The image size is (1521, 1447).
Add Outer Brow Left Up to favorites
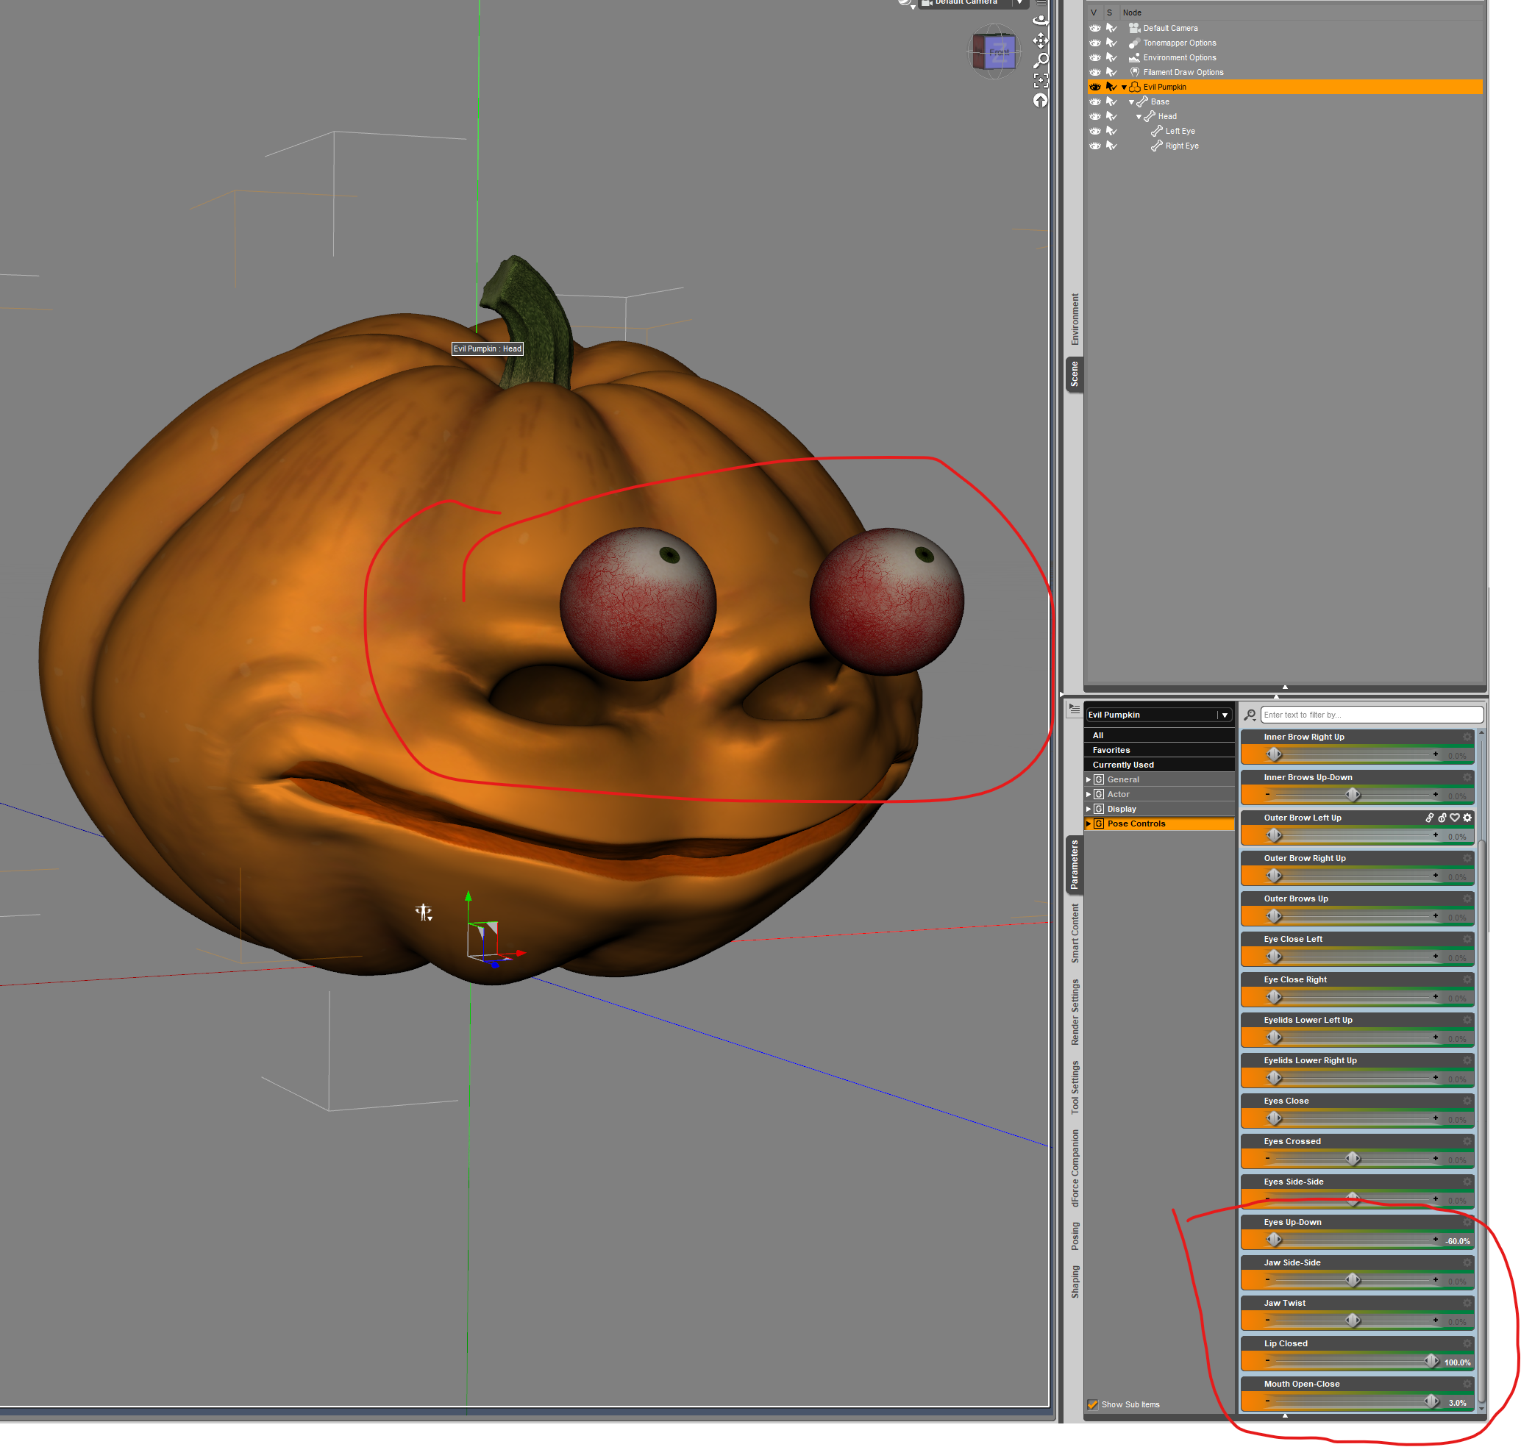tap(1455, 818)
